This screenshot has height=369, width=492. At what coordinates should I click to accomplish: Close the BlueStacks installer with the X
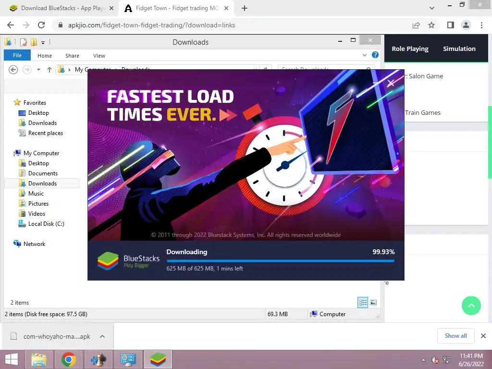(391, 83)
